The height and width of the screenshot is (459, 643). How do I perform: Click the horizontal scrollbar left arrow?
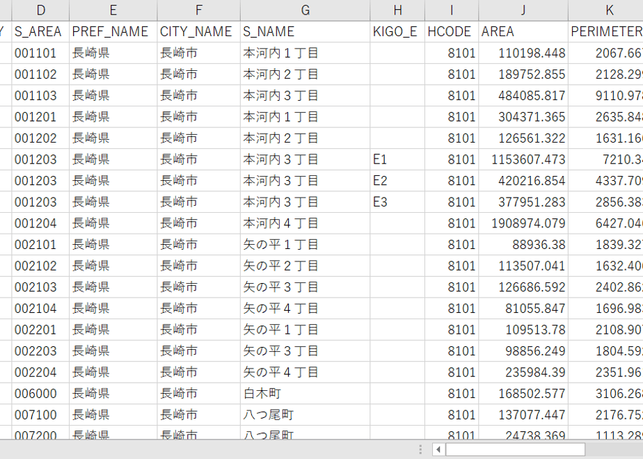point(438,449)
